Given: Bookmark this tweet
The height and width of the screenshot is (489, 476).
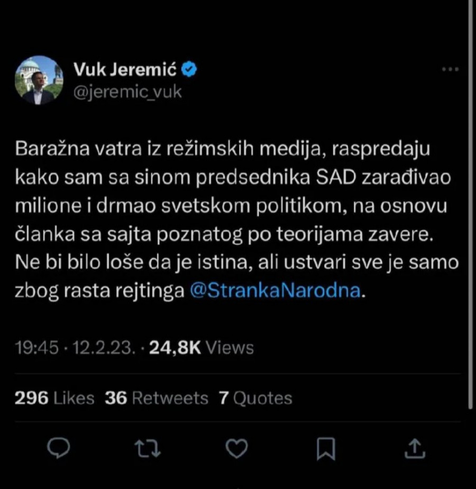Looking at the screenshot, I should tap(326, 449).
